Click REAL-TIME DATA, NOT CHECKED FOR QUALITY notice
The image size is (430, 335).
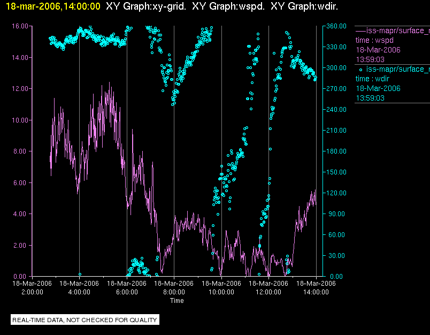click(85, 320)
